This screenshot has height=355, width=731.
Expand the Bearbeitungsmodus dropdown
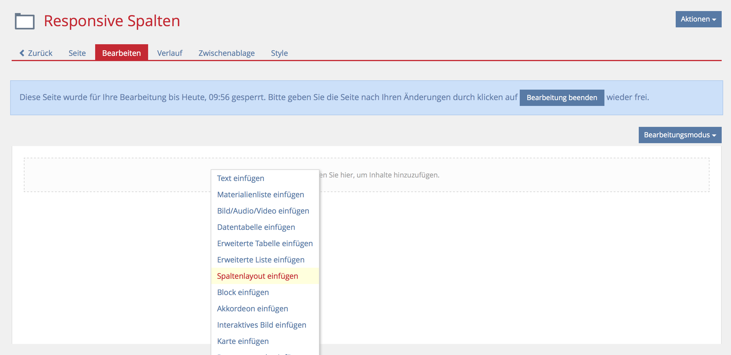(680, 135)
